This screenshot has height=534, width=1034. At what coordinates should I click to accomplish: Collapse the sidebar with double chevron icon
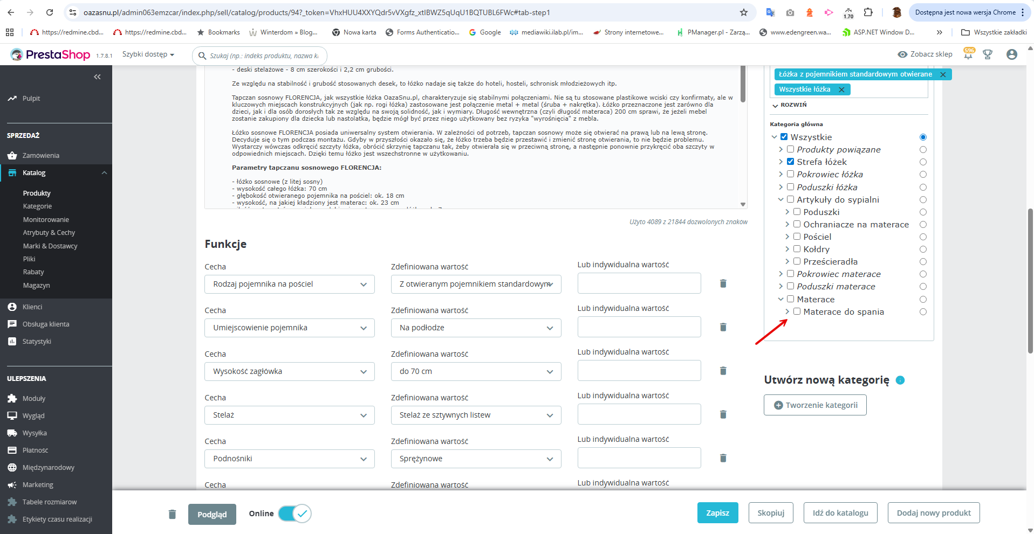97,77
